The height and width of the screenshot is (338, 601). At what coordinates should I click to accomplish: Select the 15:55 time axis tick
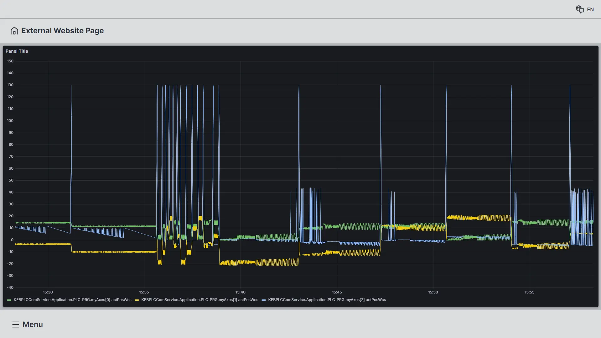click(529, 292)
